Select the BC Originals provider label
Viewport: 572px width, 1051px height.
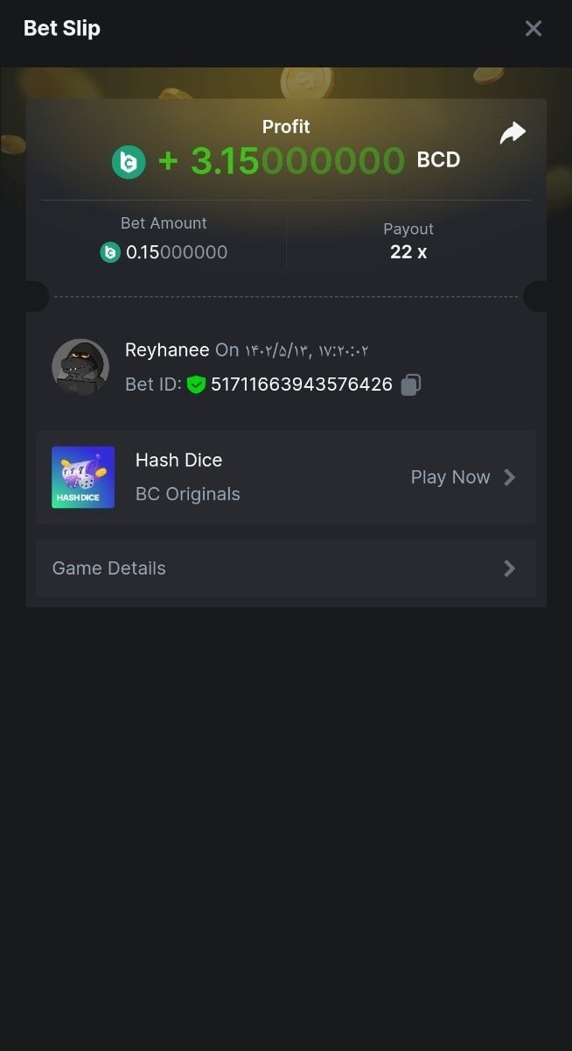[x=187, y=494]
